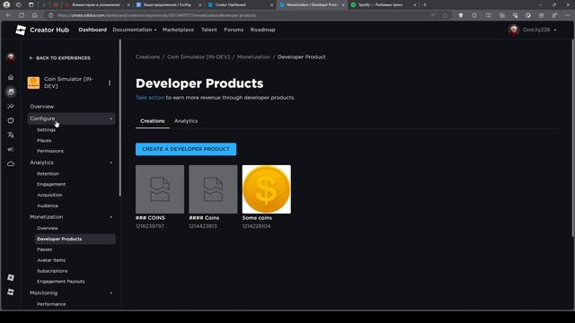Image resolution: width=575 pixels, height=323 pixels.
Task: Open the Dashboard nav item
Action: (93, 30)
